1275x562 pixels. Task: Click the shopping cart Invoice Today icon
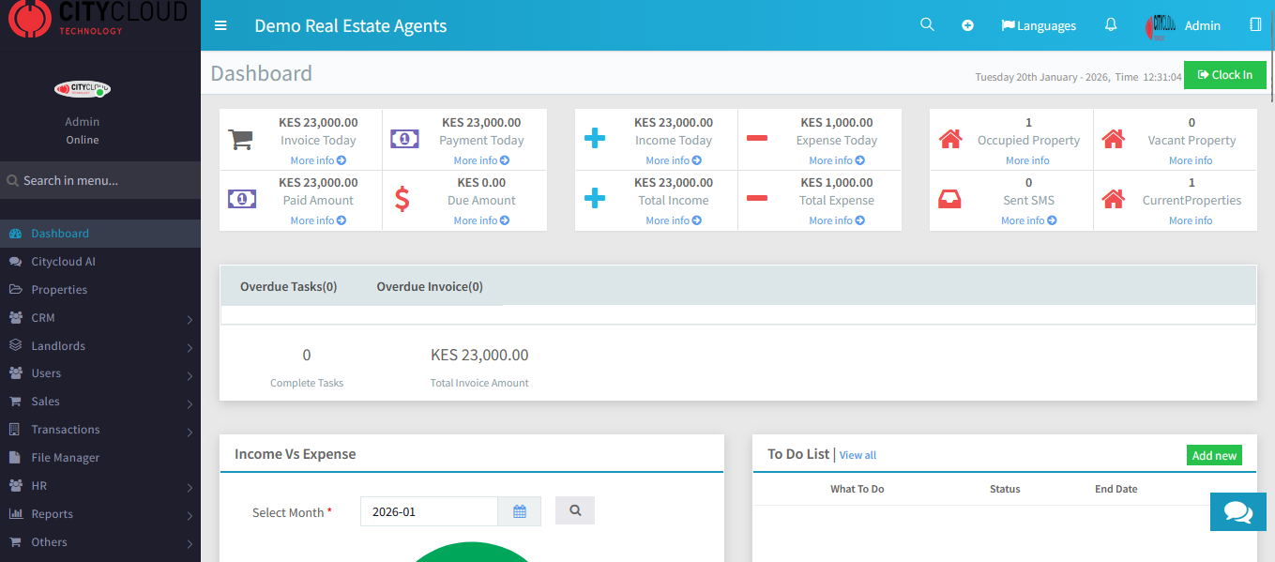tap(241, 139)
